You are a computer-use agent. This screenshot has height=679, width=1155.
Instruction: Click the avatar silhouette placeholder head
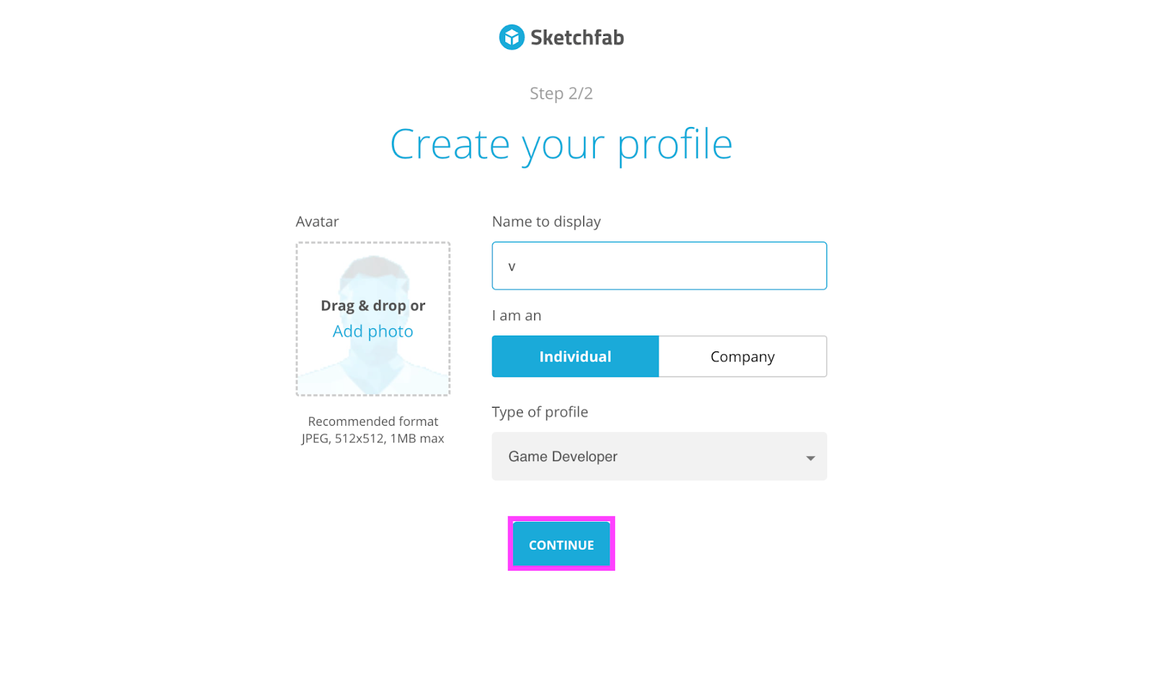tap(373, 276)
